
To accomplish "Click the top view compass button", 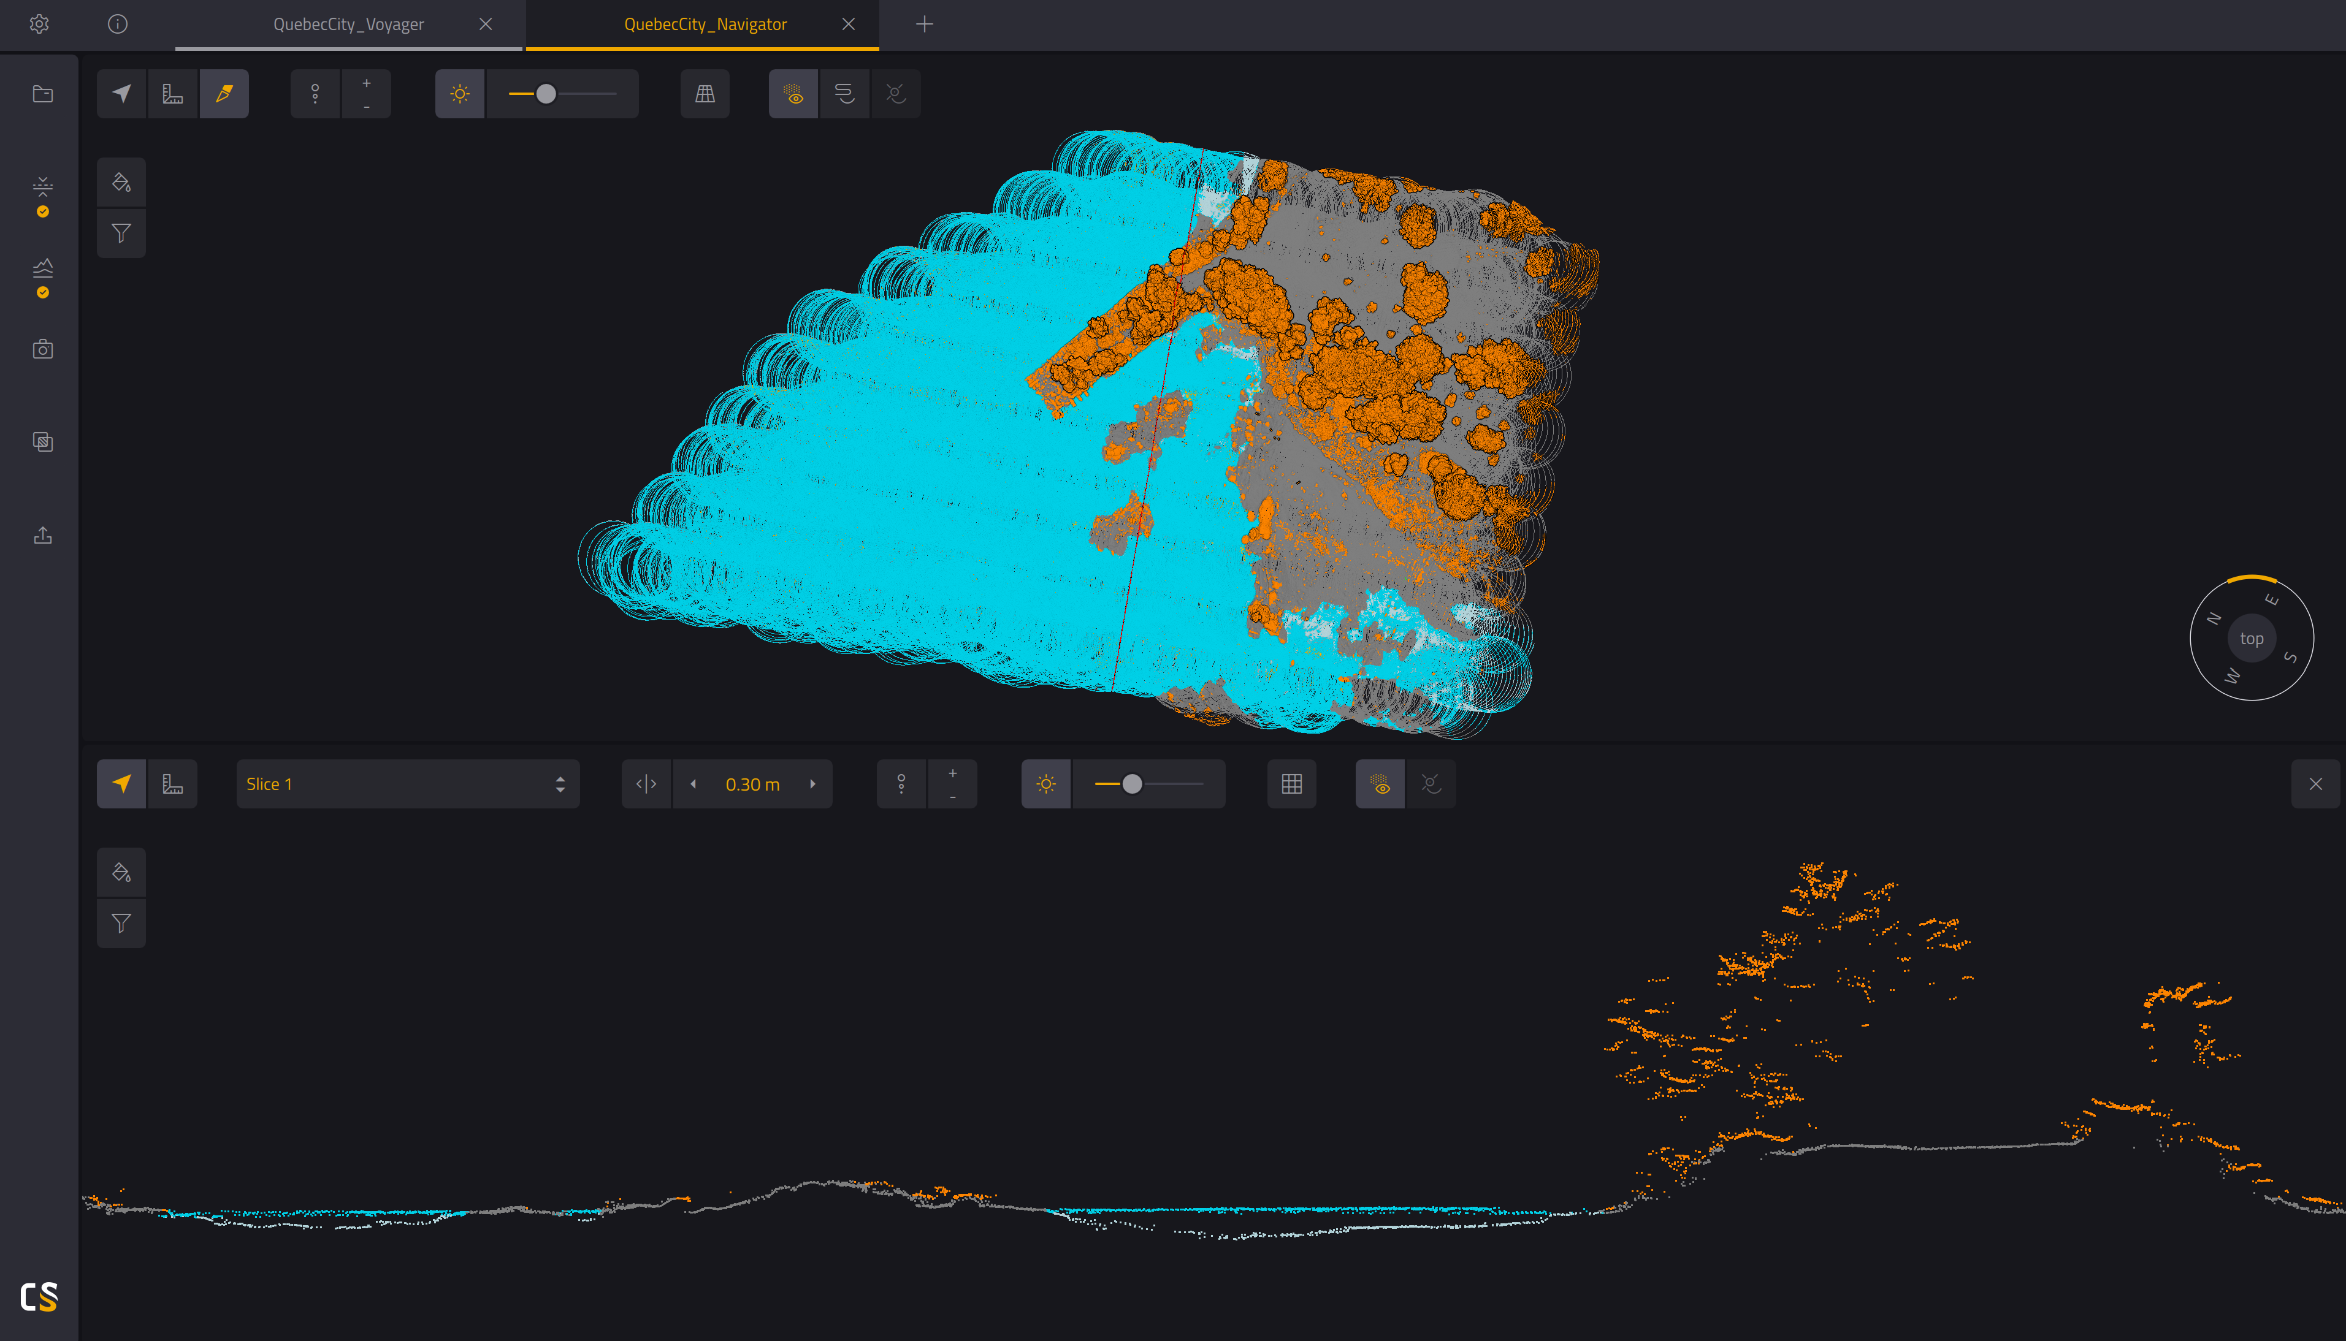I will tap(2251, 638).
